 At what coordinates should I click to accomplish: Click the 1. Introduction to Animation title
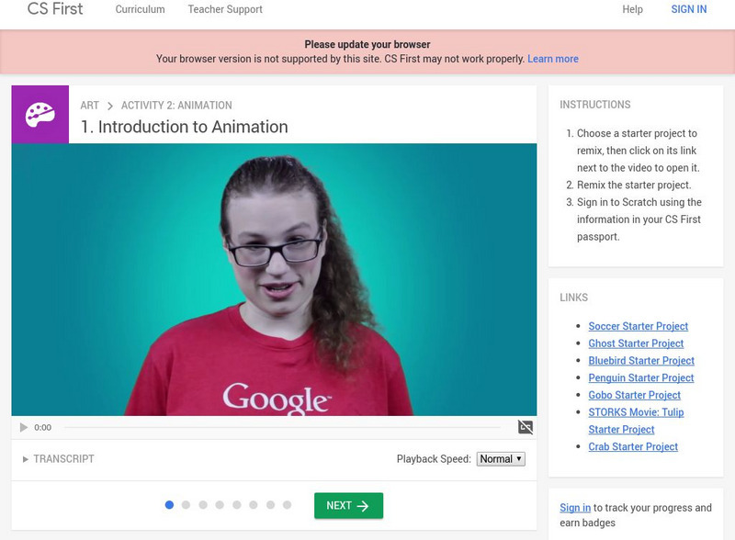[x=185, y=127]
